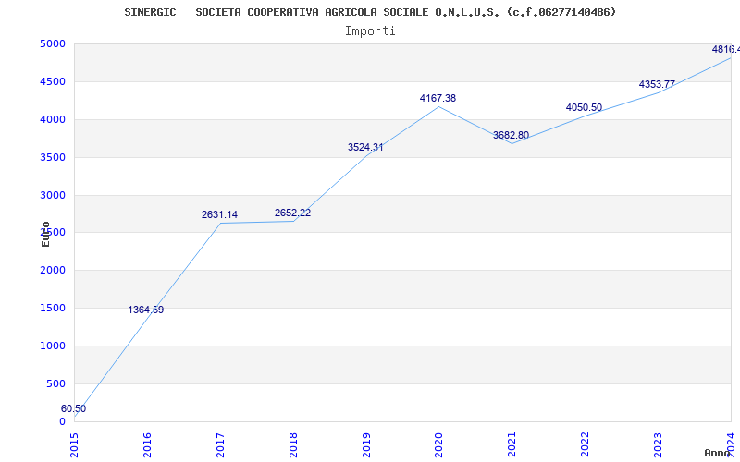Click x-axis year 2022
Screen dimensions: 740x462
(x=586, y=445)
